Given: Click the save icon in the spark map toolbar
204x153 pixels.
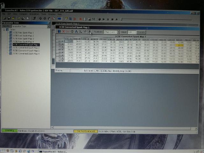Looking at the screenshot, I should coord(59,32).
